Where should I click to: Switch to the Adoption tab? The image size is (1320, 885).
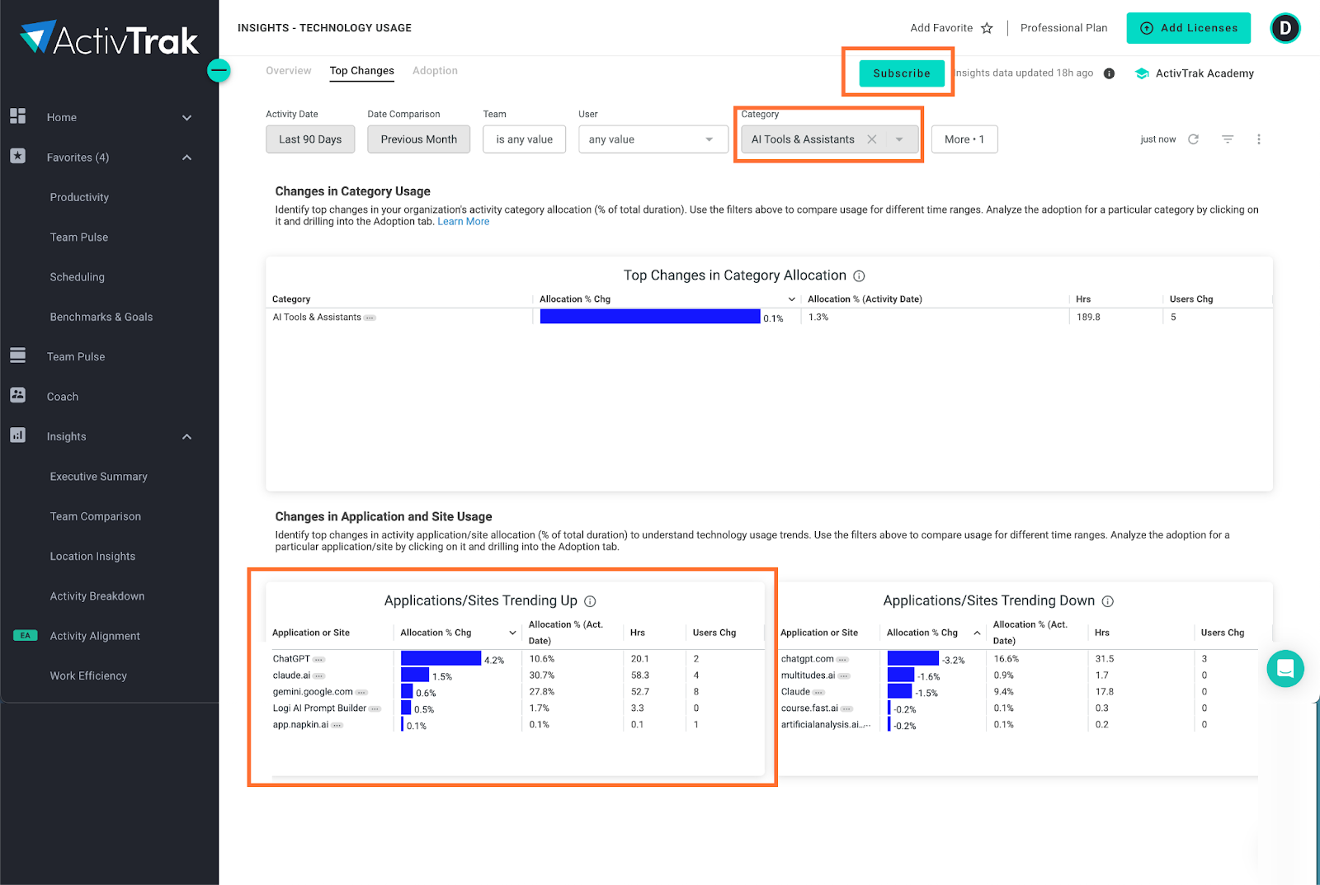(435, 71)
